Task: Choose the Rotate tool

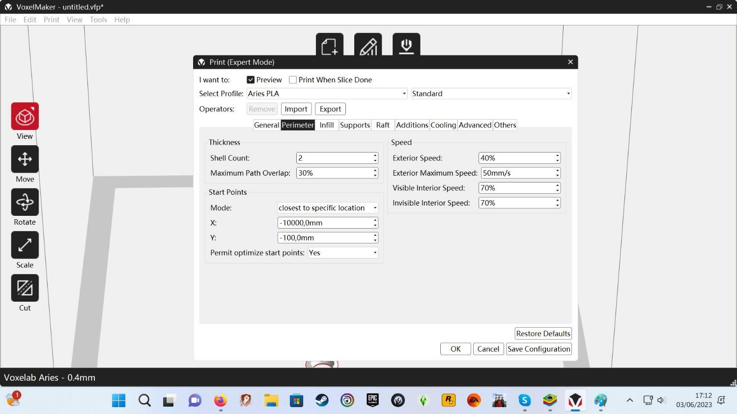Action: pos(25,202)
